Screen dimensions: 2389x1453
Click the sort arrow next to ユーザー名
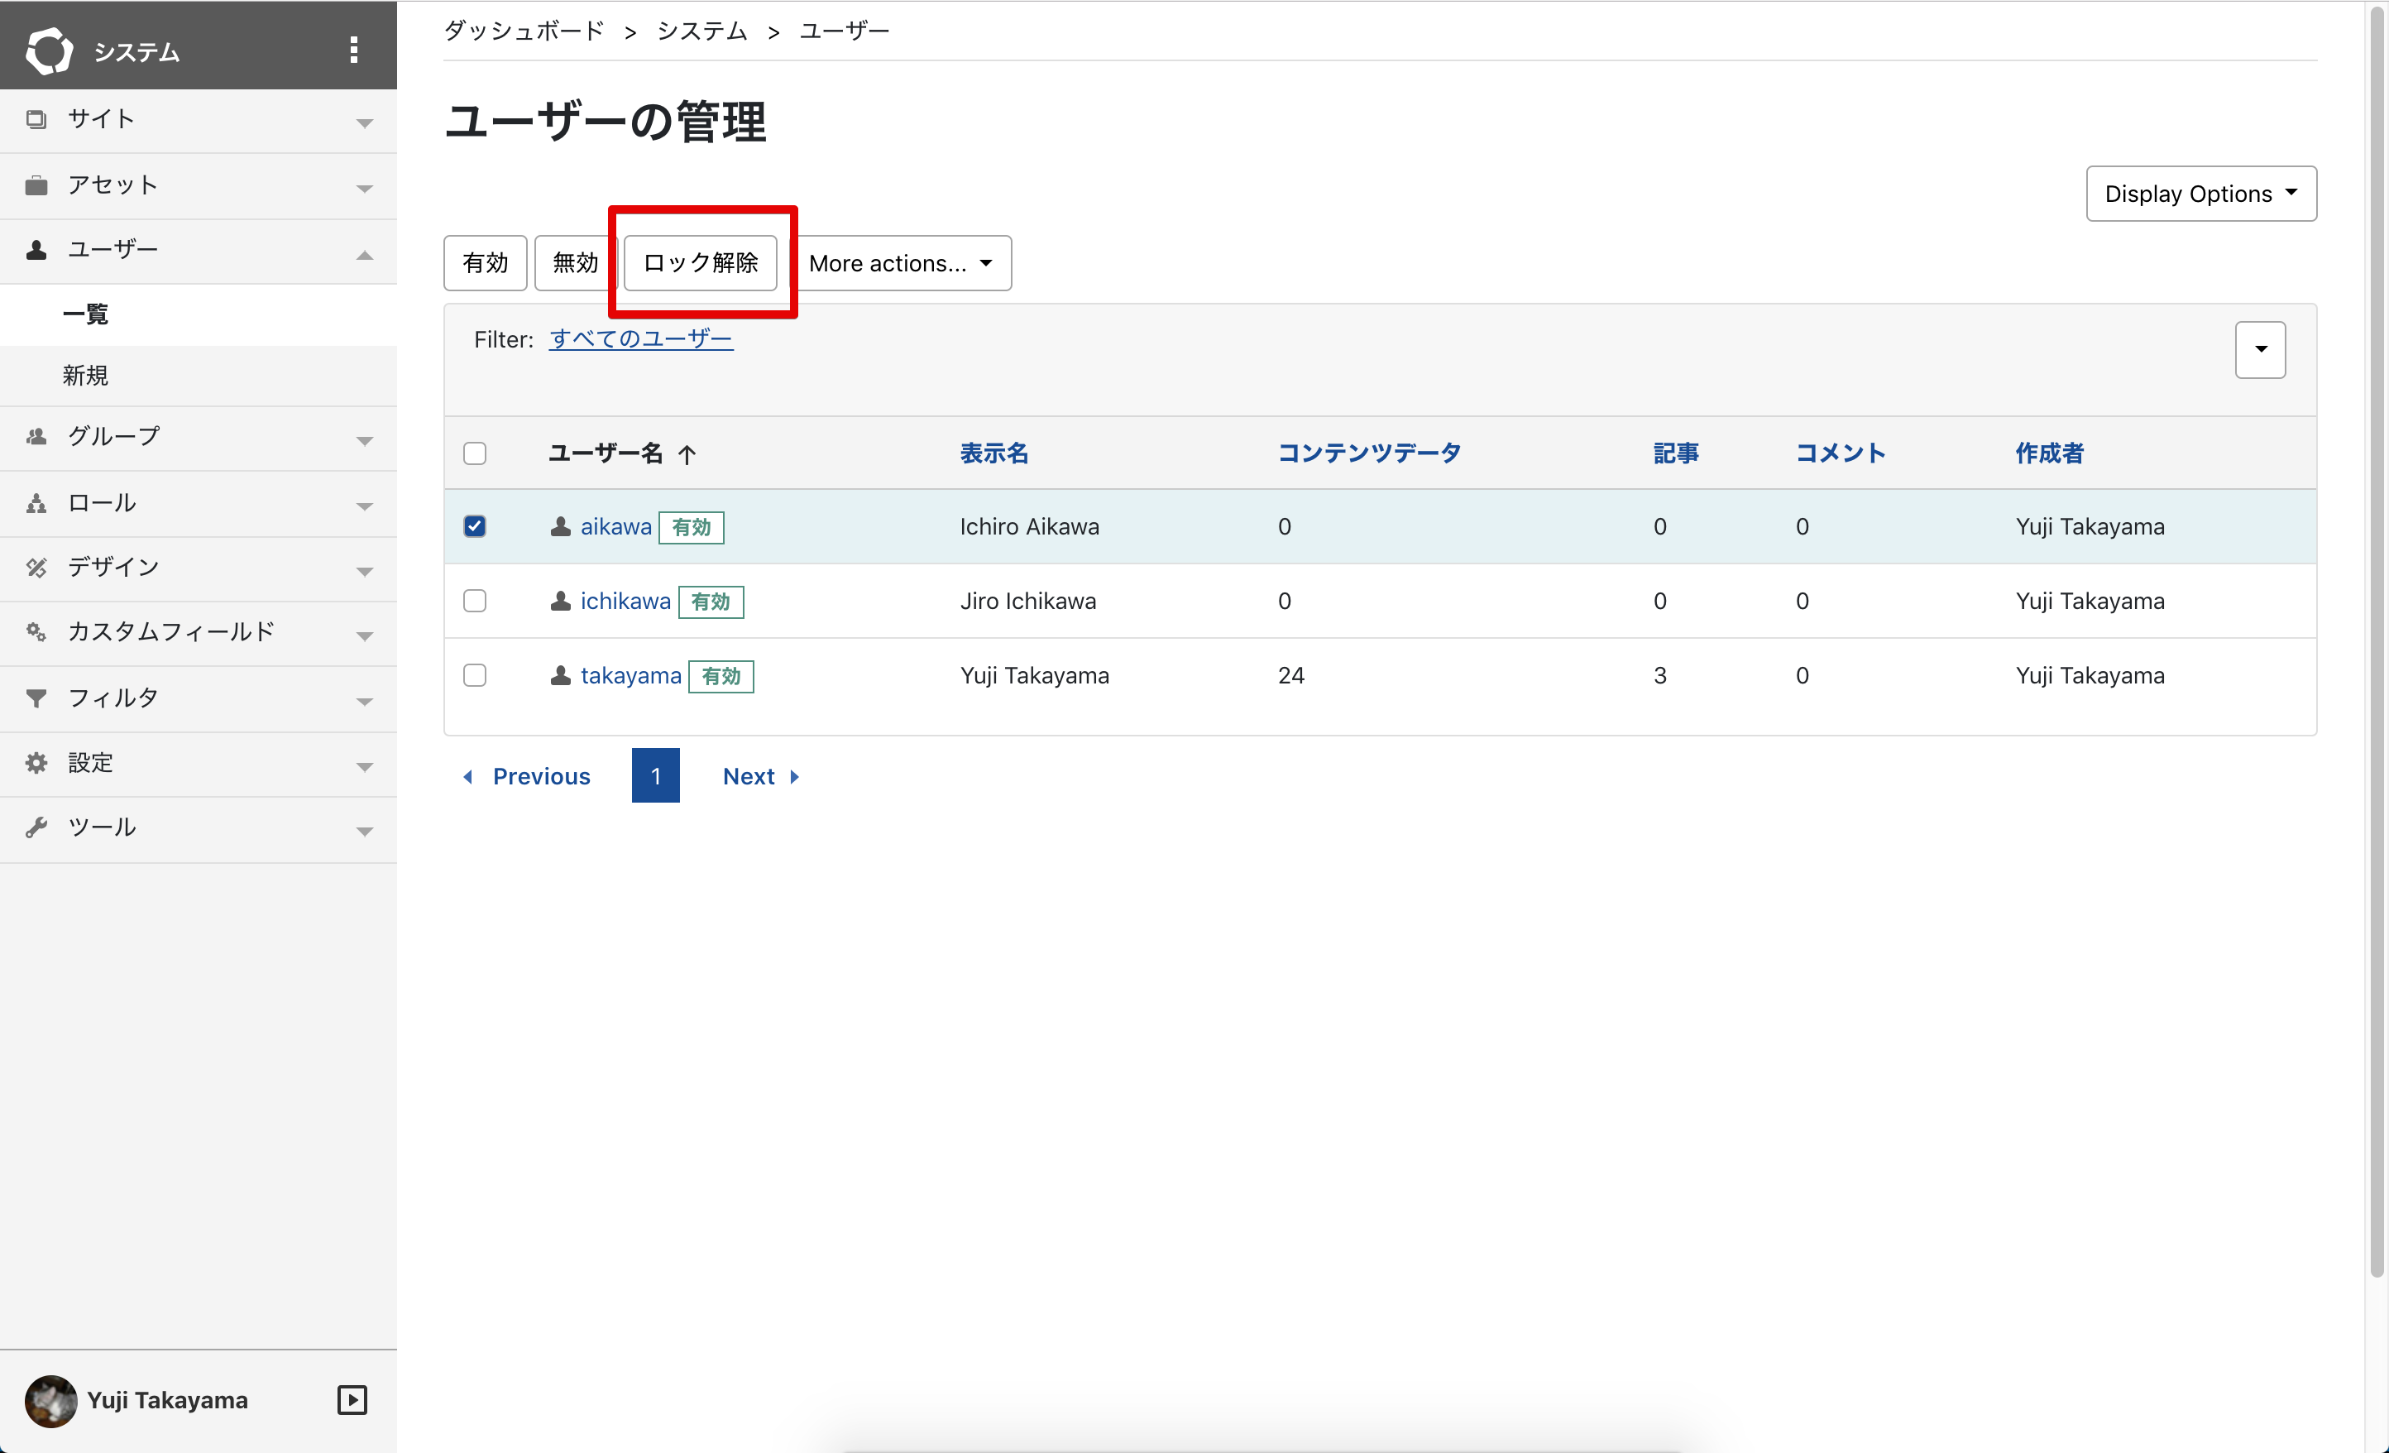click(687, 454)
